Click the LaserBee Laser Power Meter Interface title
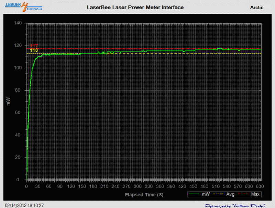 point(135,7)
